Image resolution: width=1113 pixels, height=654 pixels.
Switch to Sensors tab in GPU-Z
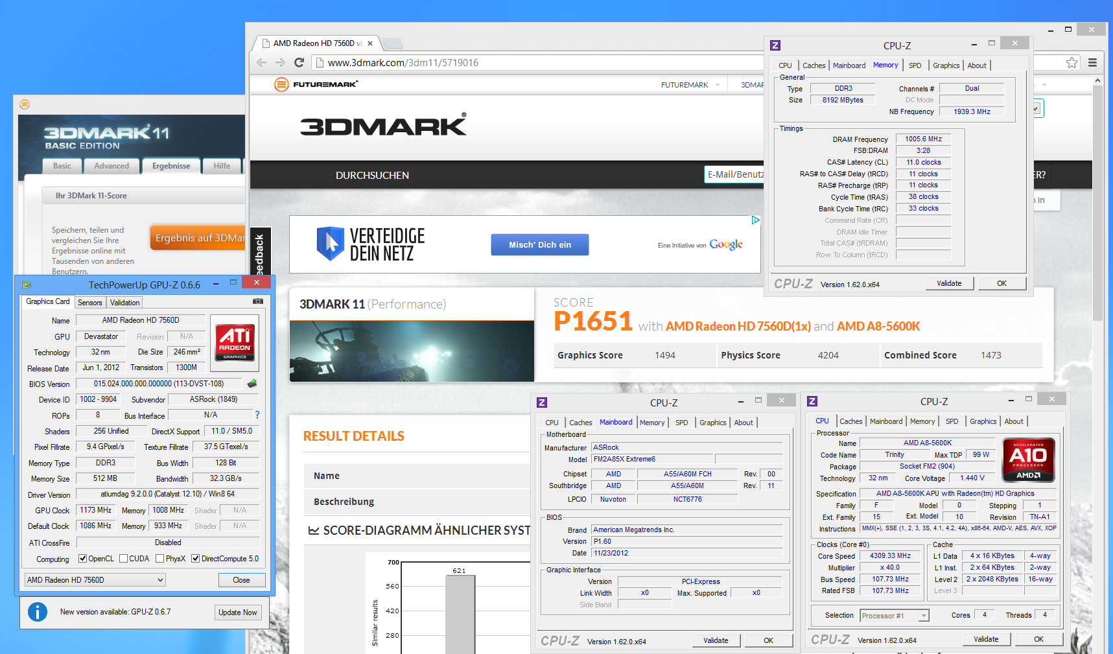coord(89,303)
